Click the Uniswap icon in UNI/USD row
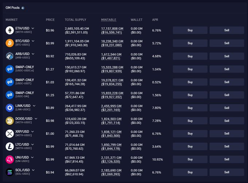This screenshot has height=183, width=248. pyautogui.click(x=9, y=159)
